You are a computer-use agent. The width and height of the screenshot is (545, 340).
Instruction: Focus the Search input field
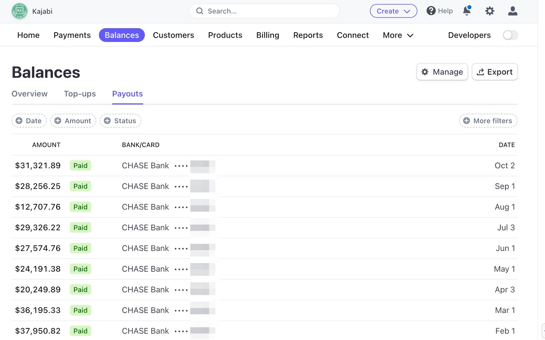pos(264,11)
